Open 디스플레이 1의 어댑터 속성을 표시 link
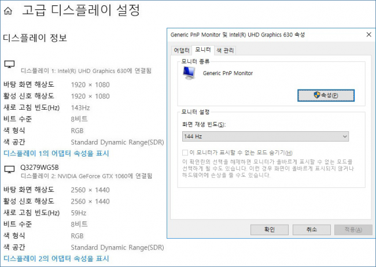 pyautogui.click(x=56, y=154)
